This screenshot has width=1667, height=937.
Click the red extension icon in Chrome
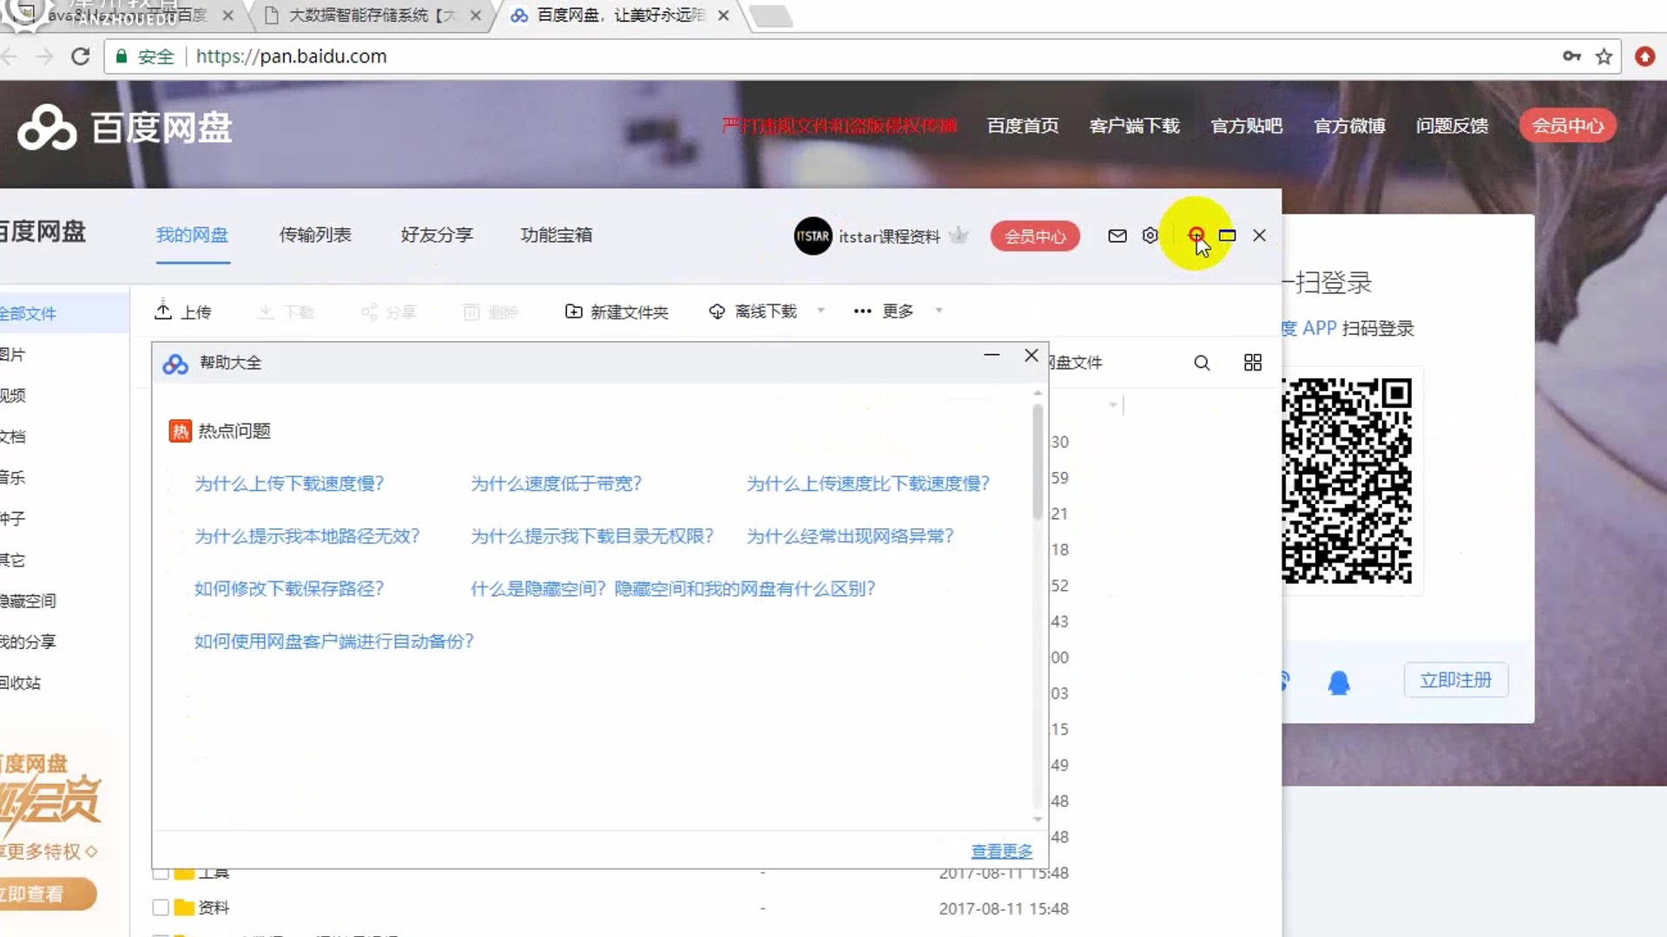click(1644, 56)
